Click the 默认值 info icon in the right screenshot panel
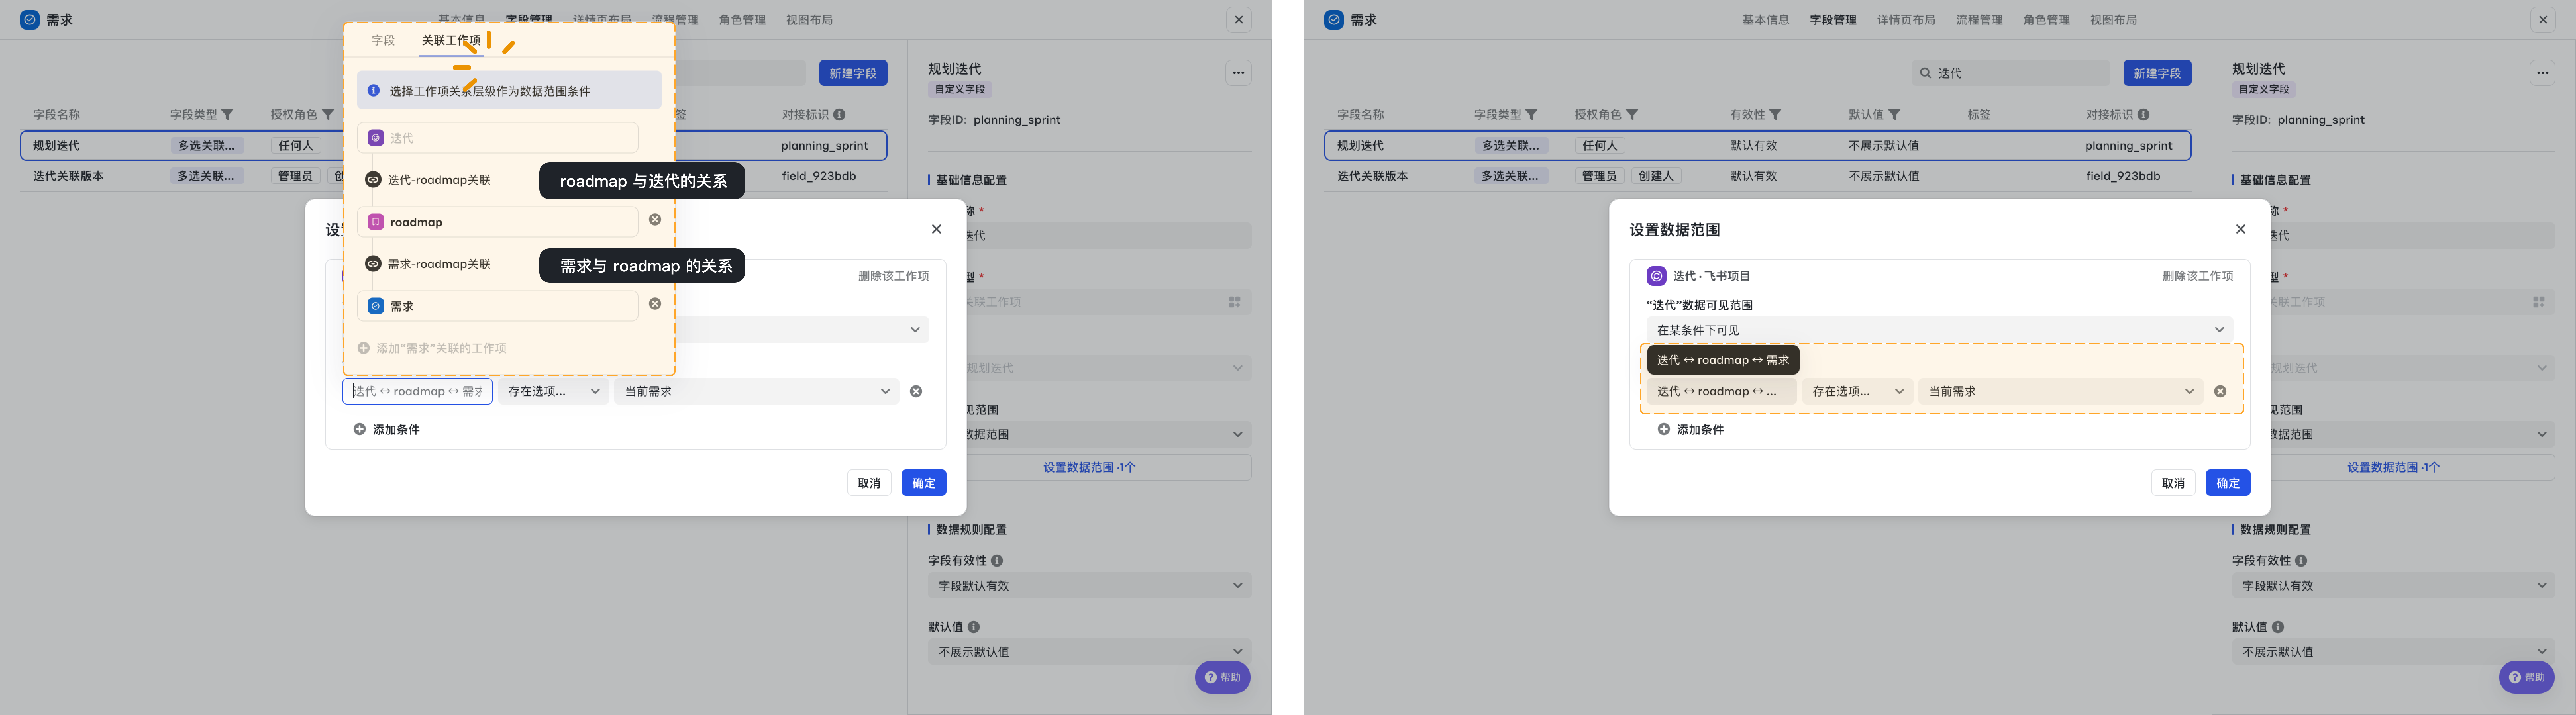The width and height of the screenshot is (2576, 715). point(2278,627)
